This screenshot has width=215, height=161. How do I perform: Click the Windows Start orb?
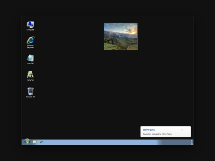[27, 142]
